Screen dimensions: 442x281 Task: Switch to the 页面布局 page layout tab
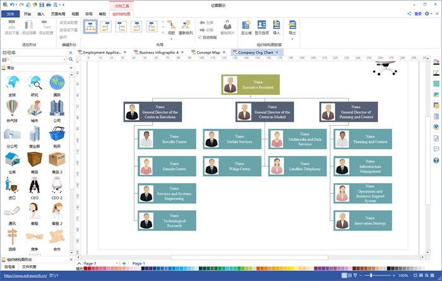pyautogui.click(x=58, y=14)
